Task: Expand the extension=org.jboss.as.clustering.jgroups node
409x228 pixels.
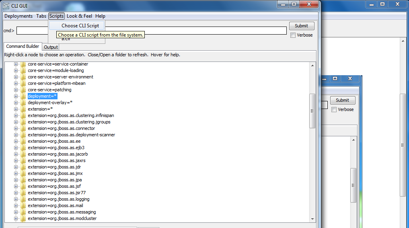Action: tap(16, 122)
